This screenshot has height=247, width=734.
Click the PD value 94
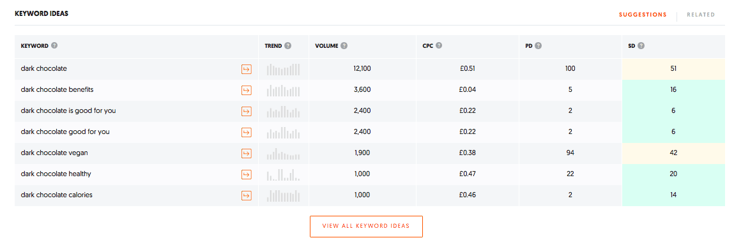(570, 153)
